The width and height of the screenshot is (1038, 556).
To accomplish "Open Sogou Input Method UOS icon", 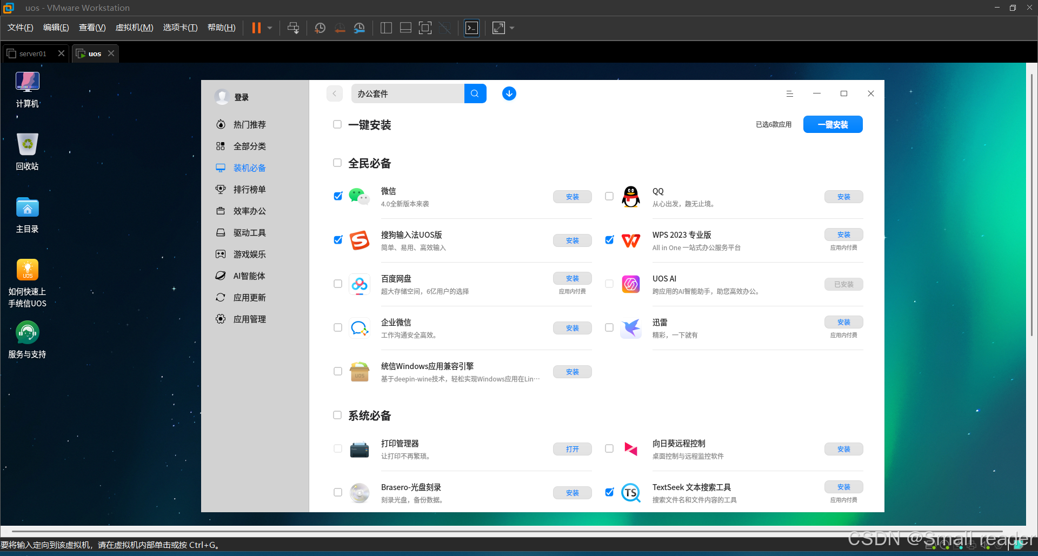I will pos(360,240).
